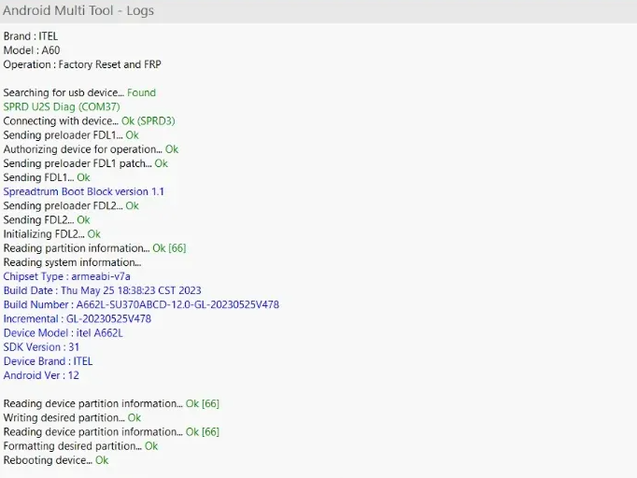Click 'SDK Version : 31' line
Screen dimensions: 637x478
tap(41, 347)
